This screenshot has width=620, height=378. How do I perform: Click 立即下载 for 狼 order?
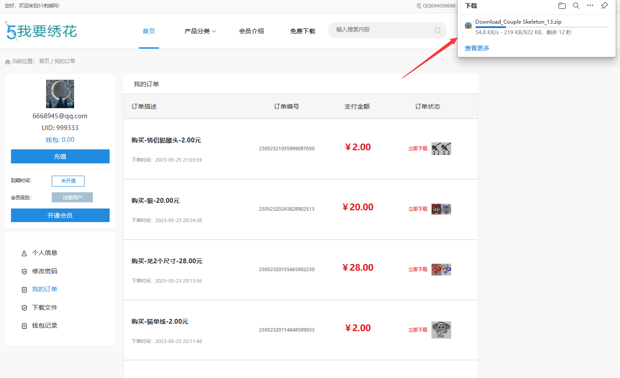(418, 209)
